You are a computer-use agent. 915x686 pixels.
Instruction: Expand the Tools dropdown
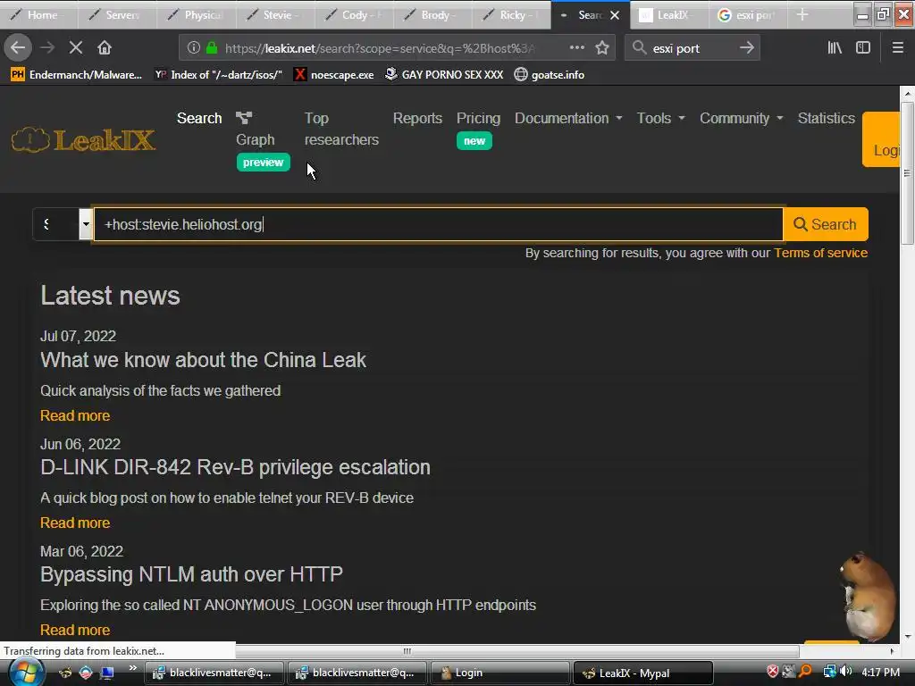[660, 119]
